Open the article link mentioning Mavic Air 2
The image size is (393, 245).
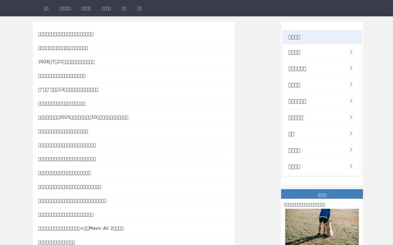[x=81, y=228]
